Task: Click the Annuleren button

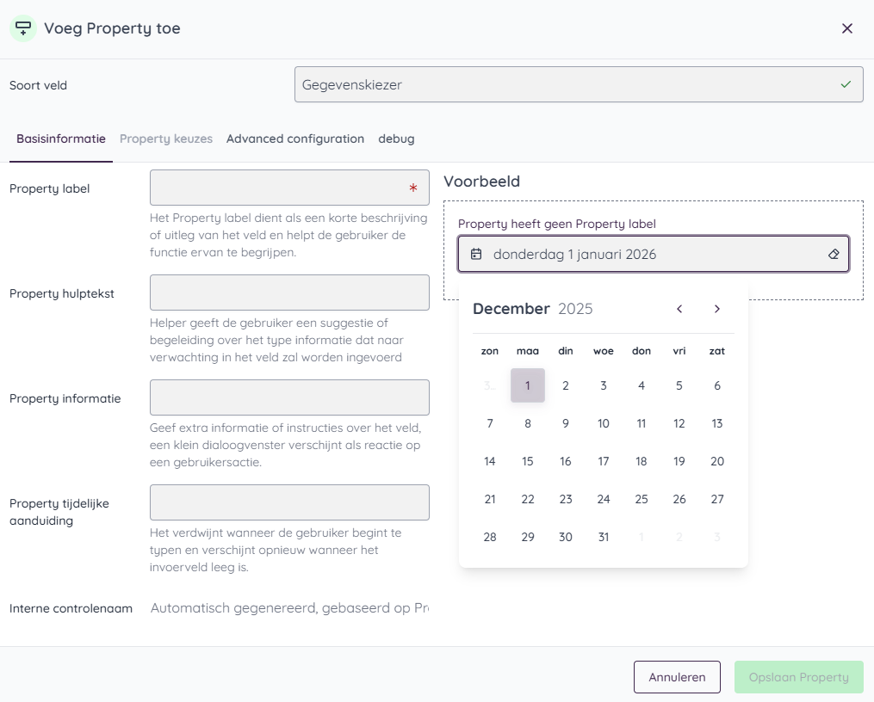Action: click(677, 677)
